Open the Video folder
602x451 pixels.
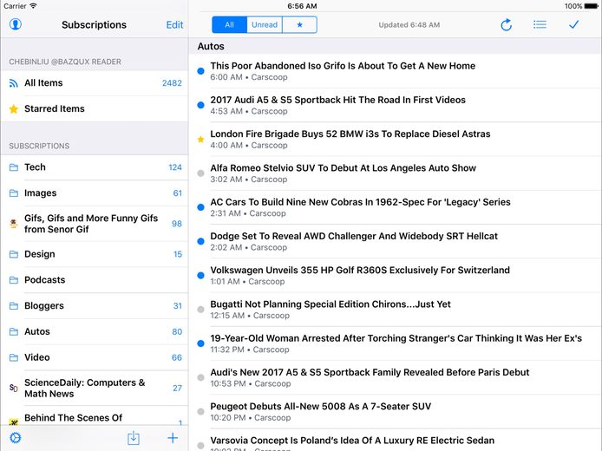(x=95, y=357)
